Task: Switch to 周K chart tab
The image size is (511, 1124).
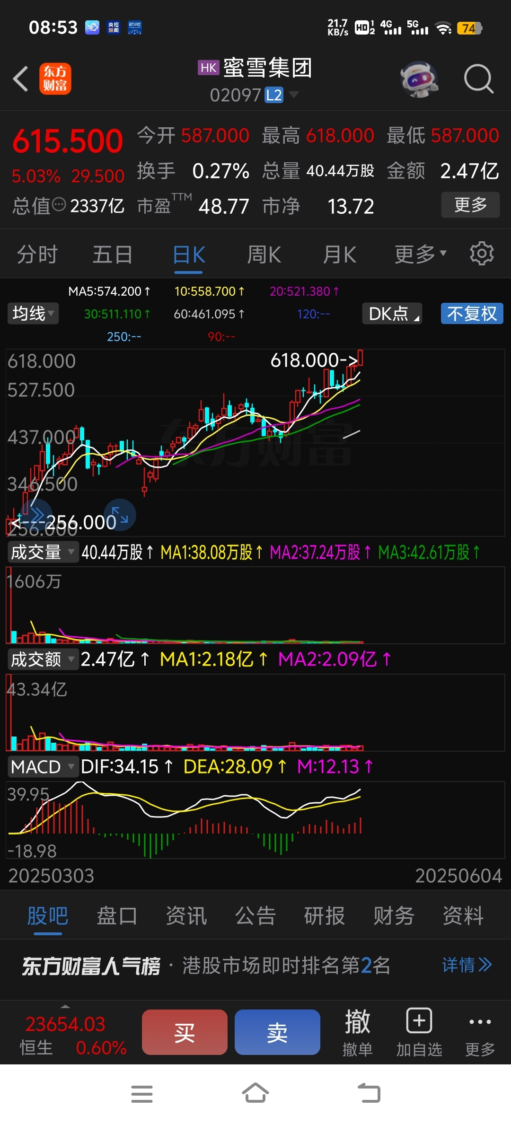Action: pos(264,255)
